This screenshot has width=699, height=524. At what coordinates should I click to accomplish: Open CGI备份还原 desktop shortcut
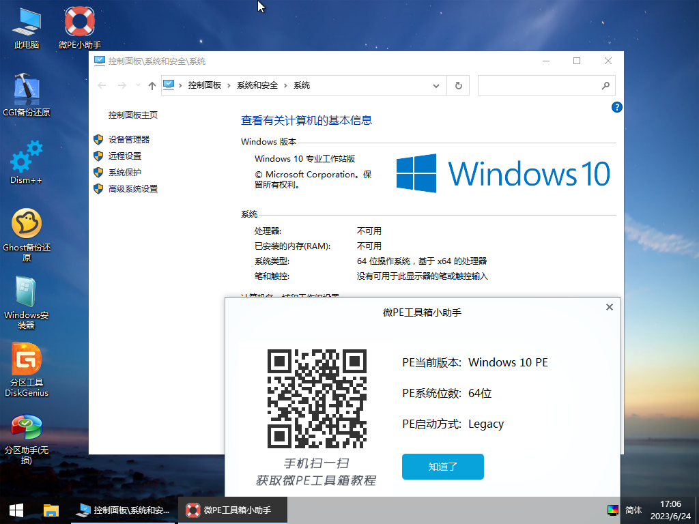[27, 95]
